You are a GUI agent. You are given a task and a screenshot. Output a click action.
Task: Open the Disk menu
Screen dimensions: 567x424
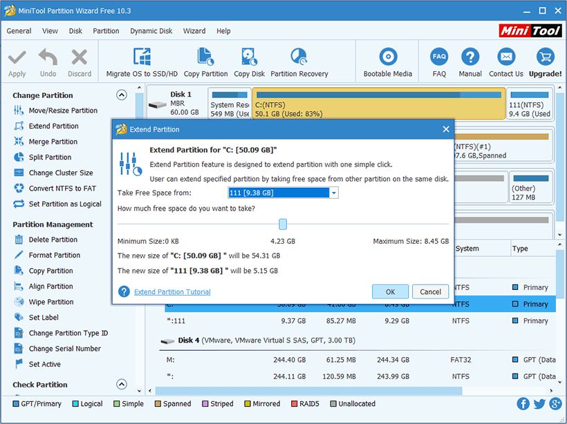pyautogui.click(x=75, y=31)
